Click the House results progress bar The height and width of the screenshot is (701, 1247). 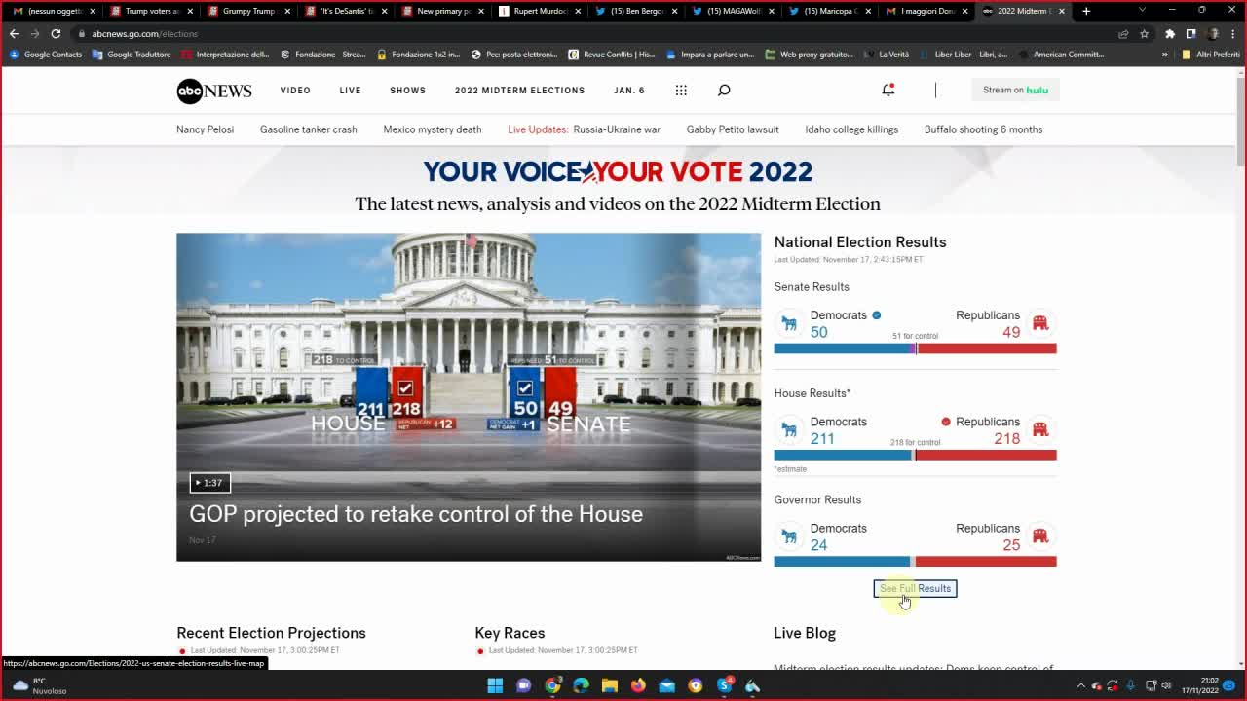(x=915, y=455)
